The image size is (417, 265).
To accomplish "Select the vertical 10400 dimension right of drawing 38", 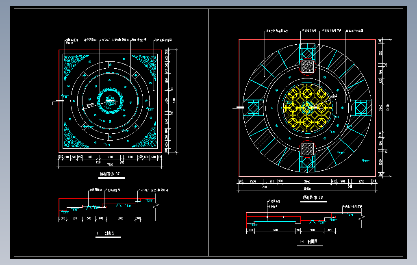I will [x=388, y=108].
